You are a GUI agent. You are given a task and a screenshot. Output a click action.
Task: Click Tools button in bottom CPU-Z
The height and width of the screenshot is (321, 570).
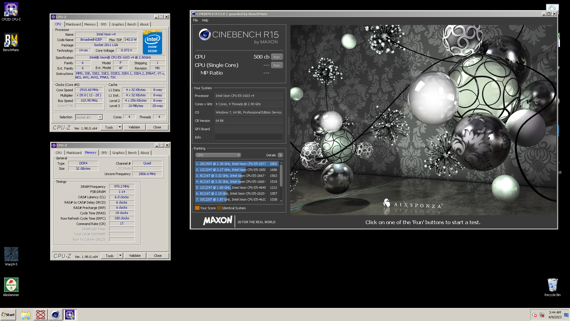click(x=110, y=256)
